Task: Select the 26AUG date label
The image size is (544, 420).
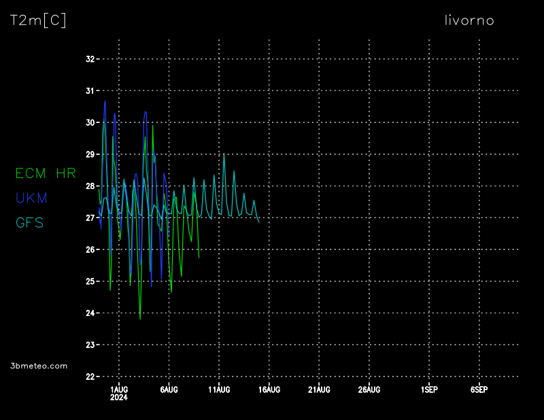Action: point(369,389)
